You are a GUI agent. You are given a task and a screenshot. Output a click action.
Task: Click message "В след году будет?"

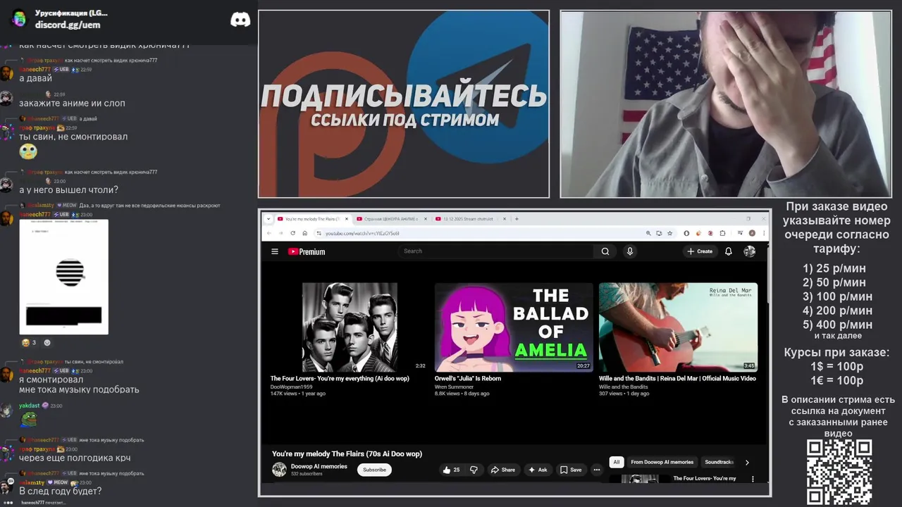[x=60, y=492]
